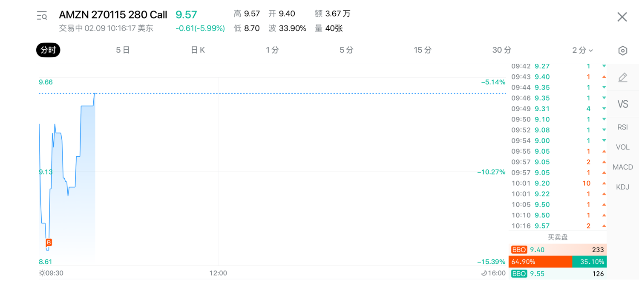Select the 5分 chart interval
639x293 pixels.
point(346,50)
